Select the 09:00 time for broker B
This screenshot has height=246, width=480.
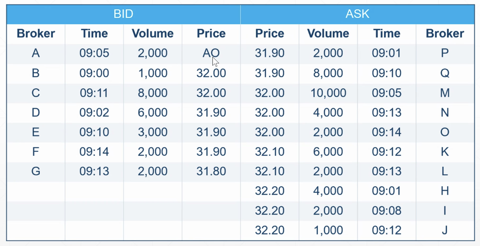(94, 73)
